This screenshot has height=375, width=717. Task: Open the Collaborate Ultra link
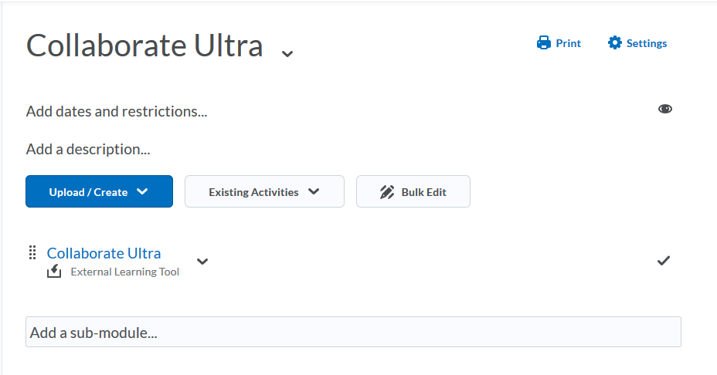pyautogui.click(x=104, y=253)
